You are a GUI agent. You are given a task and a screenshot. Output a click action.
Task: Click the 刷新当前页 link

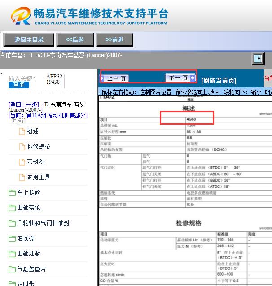(x=219, y=81)
